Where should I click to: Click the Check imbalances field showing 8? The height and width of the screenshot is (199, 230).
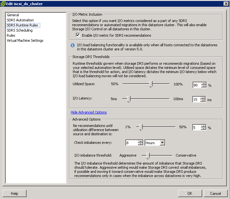(x=132, y=143)
